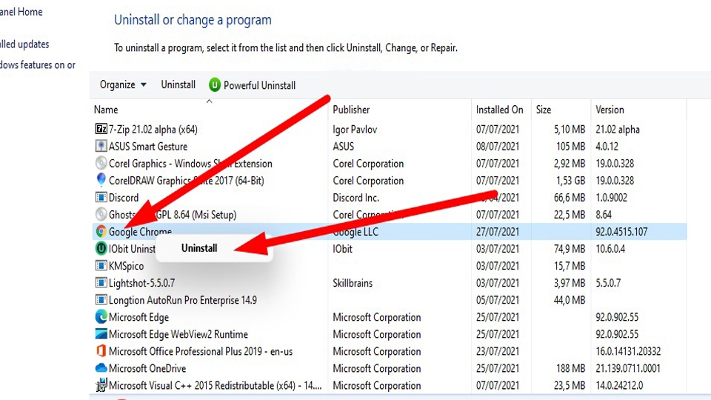Click the Lightshot program icon
The image size is (711, 400).
click(x=101, y=283)
